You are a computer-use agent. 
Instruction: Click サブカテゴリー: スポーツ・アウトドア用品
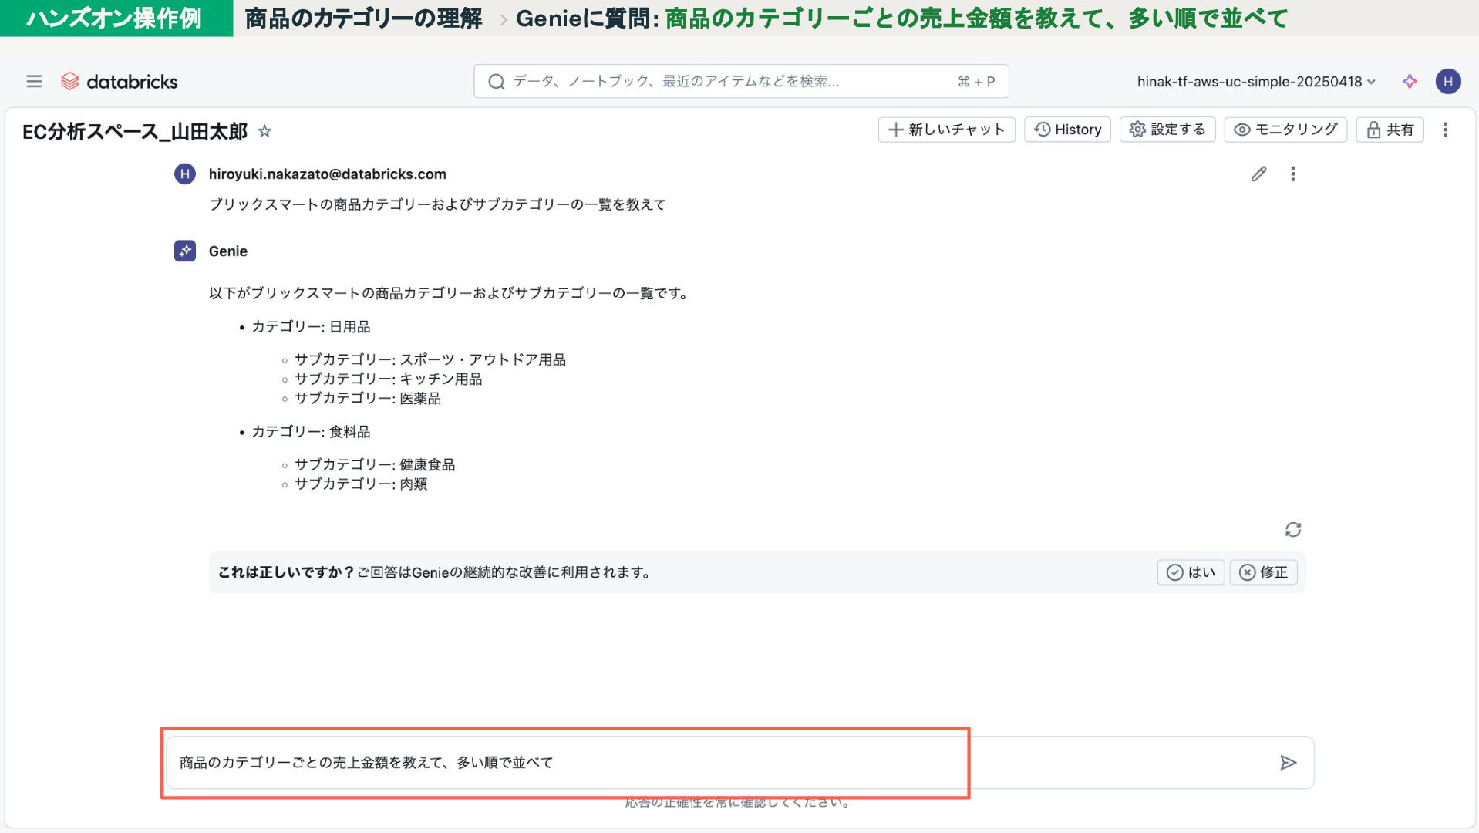pos(430,360)
